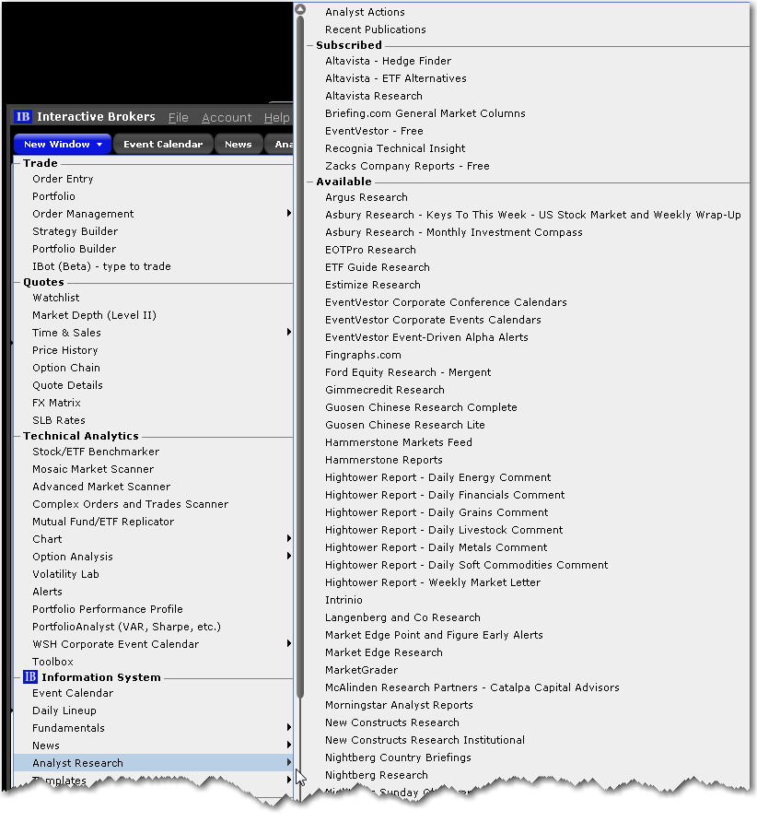Open Stock/ETF Benchmarker

pyautogui.click(x=96, y=452)
